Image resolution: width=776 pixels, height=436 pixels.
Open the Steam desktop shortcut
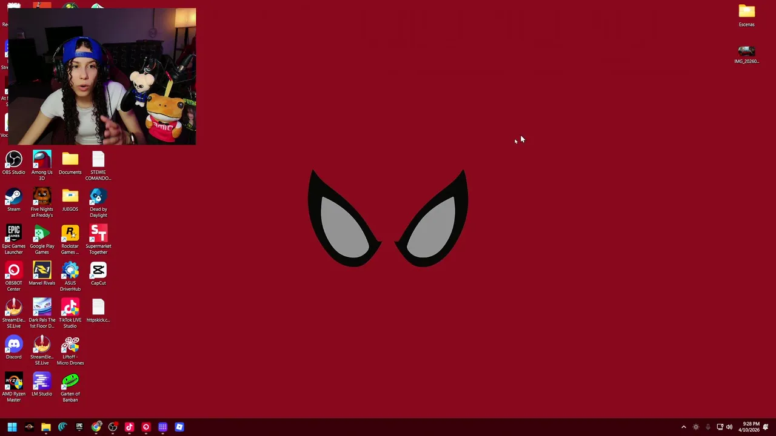point(13,200)
